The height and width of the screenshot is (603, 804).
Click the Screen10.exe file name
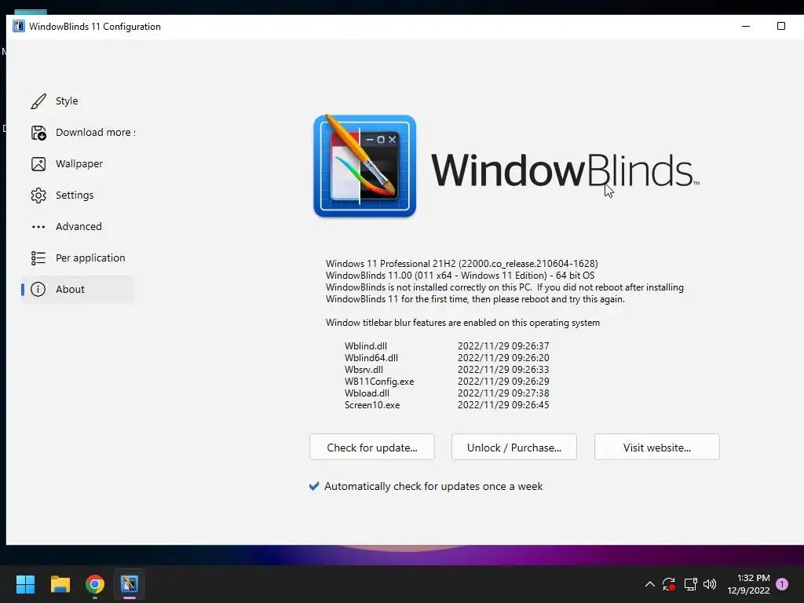[x=371, y=405]
